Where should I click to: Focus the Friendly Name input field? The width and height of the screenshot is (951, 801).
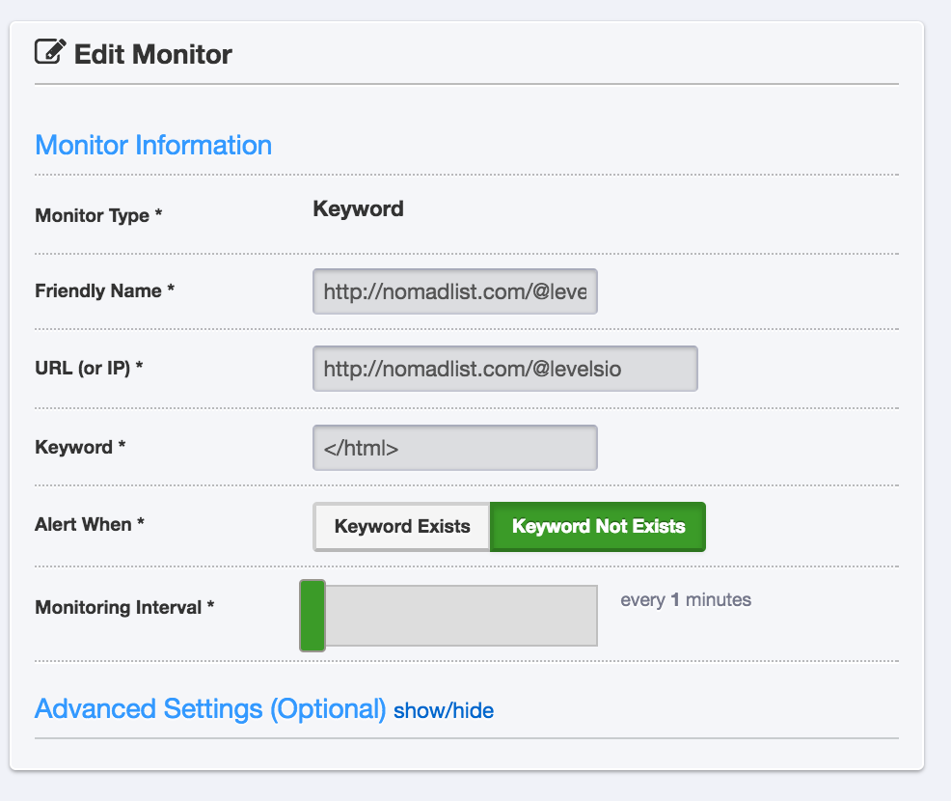tap(455, 291)
